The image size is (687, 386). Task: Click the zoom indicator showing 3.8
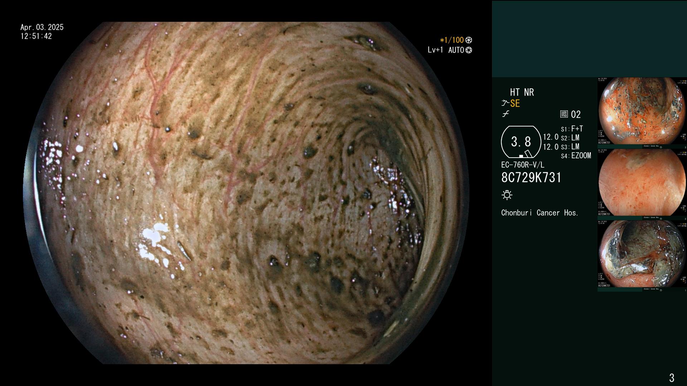coord(521,142)
